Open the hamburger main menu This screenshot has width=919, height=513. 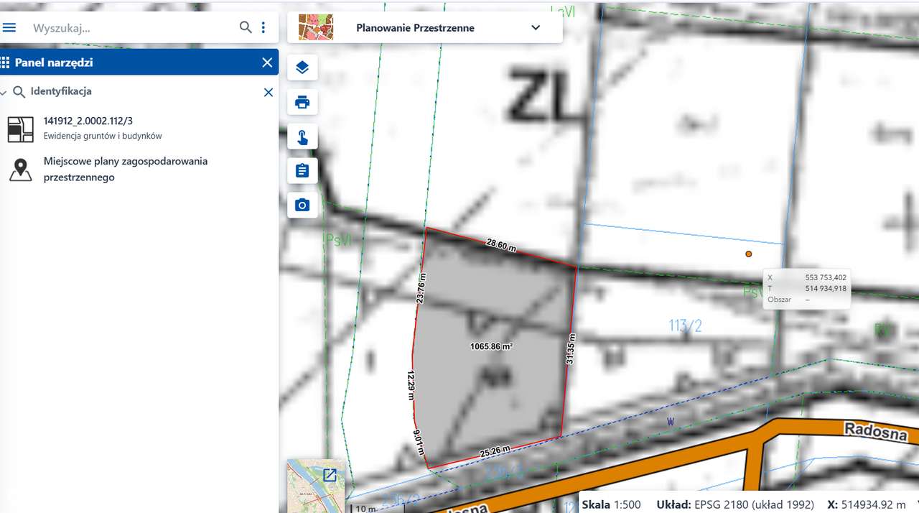9,27
